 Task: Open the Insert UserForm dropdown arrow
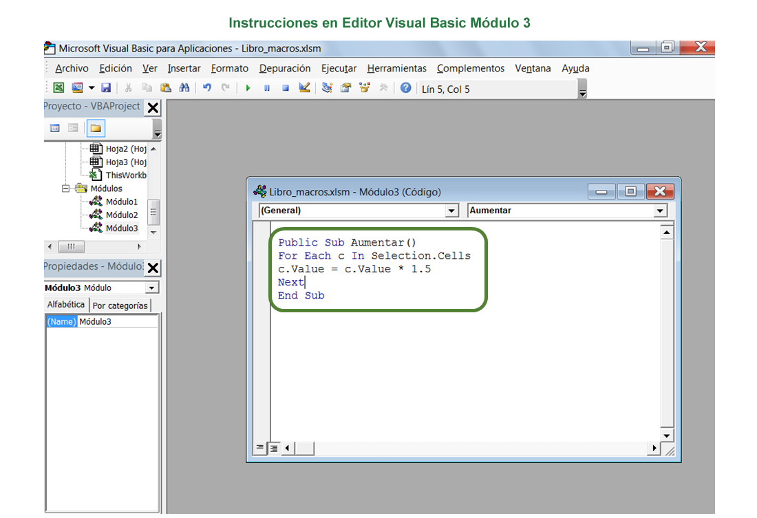pyautogui.click(x=92, y=88)
